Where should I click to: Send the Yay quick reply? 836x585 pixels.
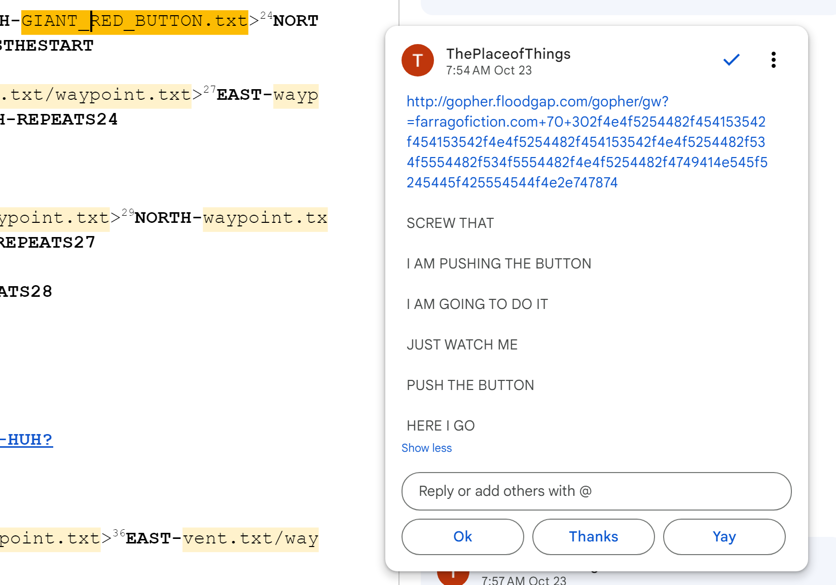(723, 536)
